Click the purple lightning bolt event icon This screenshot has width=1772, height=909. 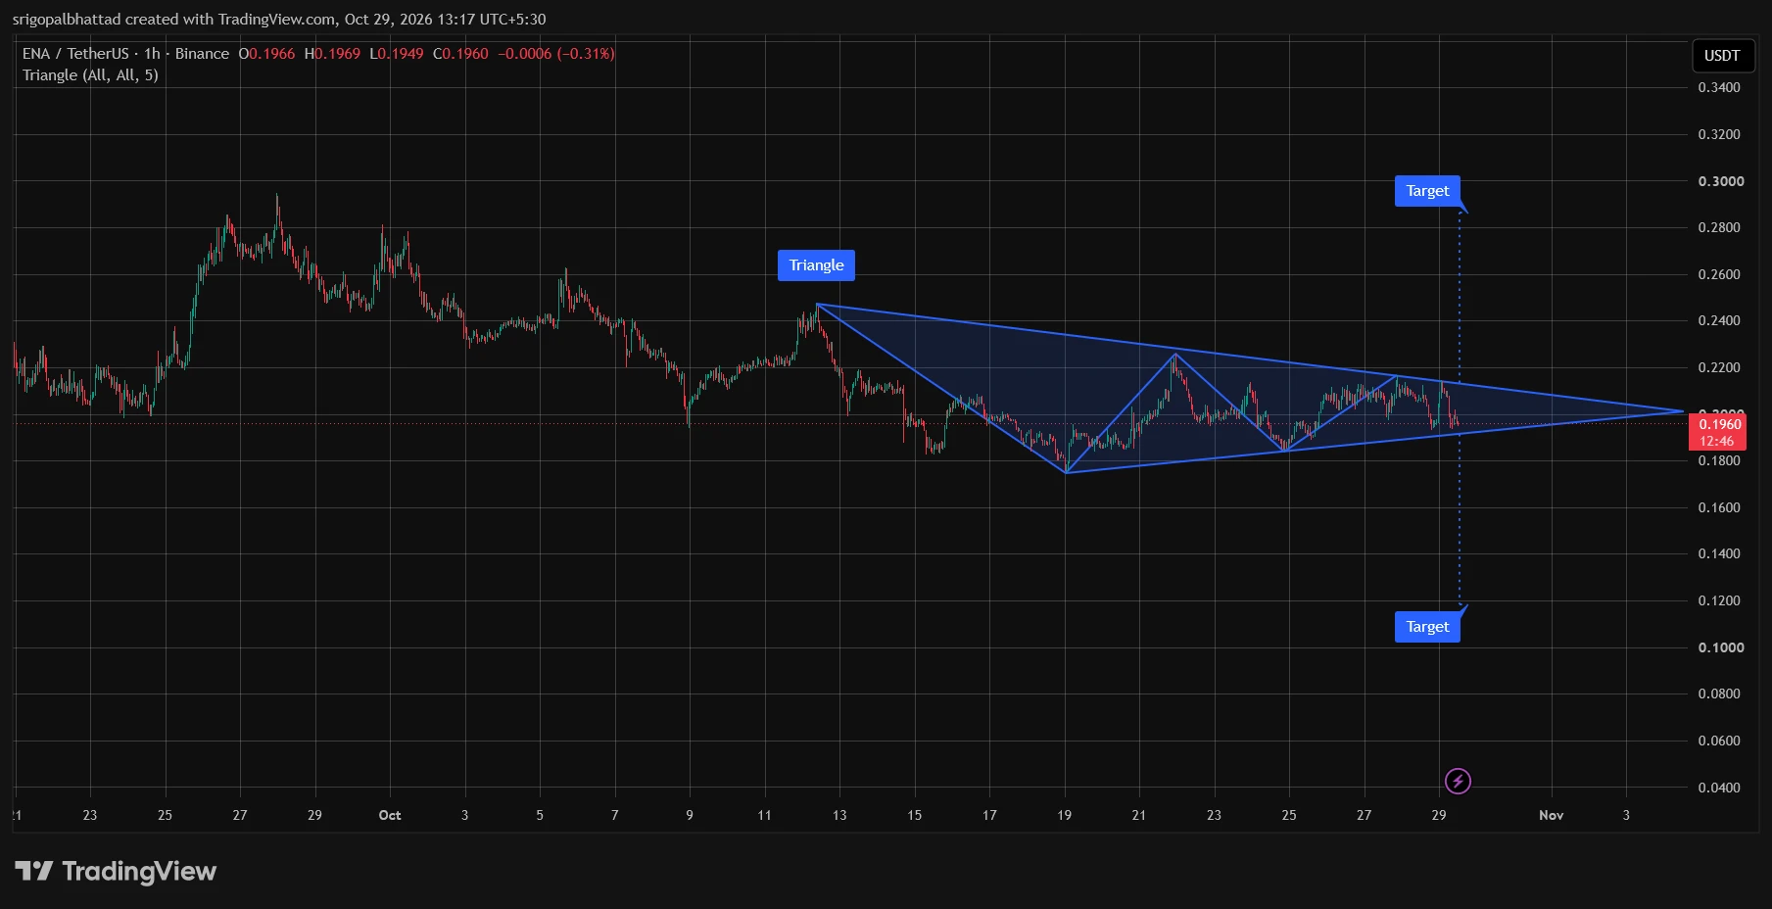1458,781
